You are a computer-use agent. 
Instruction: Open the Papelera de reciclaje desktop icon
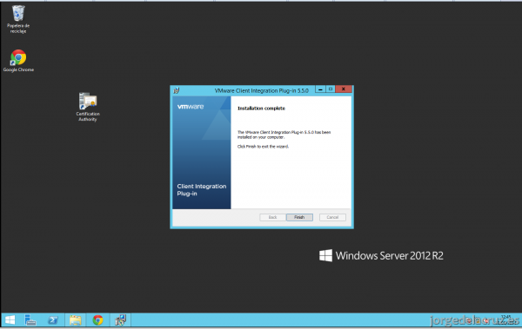(18, 19)
